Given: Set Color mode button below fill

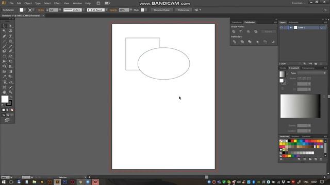Looking at the screenshot, I should tap(4, 110).
